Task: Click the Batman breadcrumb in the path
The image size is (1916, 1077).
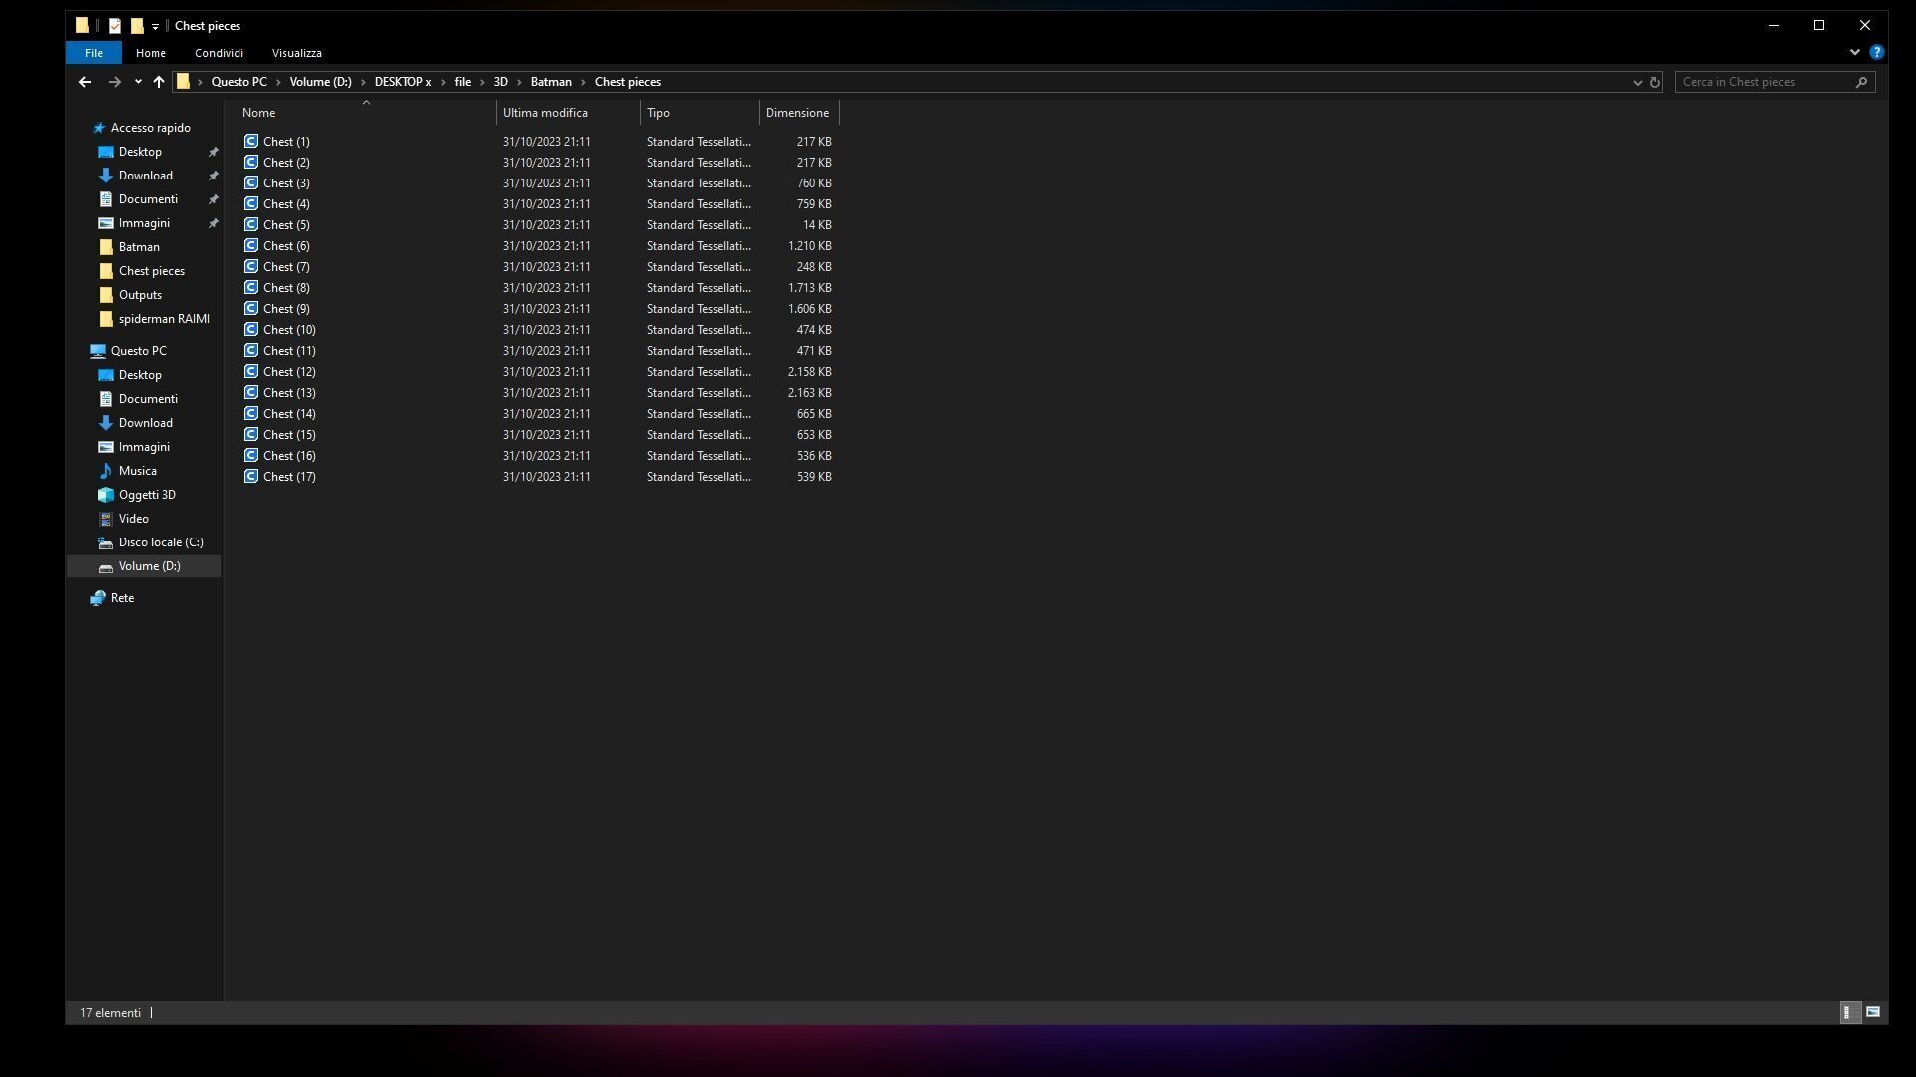Action: pos(551,82)
